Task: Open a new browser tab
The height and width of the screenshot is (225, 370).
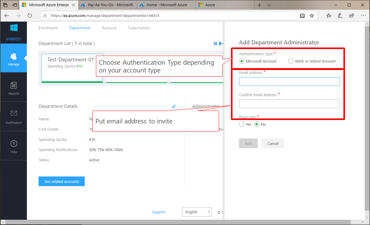Action: pos(259,5)
